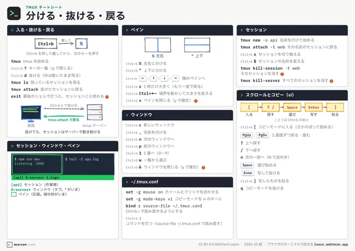The image size is (355, 251).
Task: Click the warning icon beside Ctrl+b &
Action: pos(204,167)
